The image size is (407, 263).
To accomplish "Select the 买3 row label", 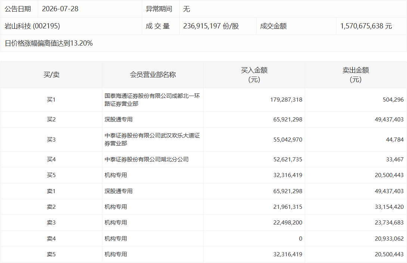I will 51,140.
